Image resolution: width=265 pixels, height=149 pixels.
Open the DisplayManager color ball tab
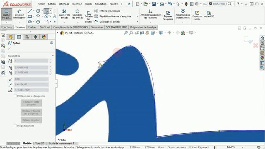[43, 37]
